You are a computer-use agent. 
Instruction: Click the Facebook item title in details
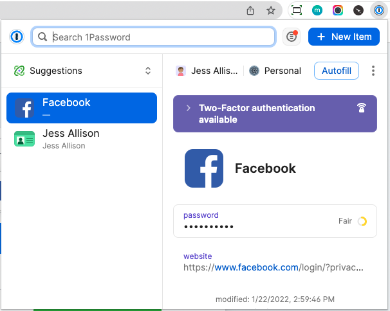point(265,168)
